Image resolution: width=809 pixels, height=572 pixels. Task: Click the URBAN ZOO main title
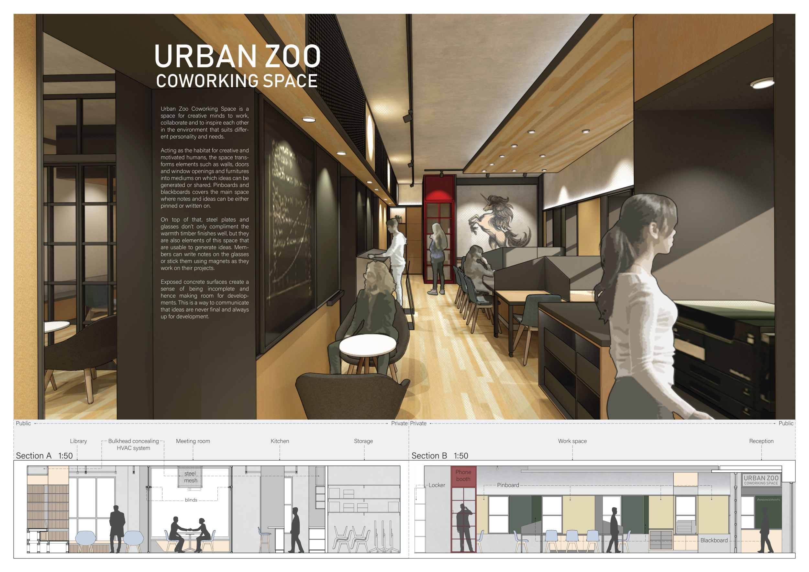(x=237, y=56)
